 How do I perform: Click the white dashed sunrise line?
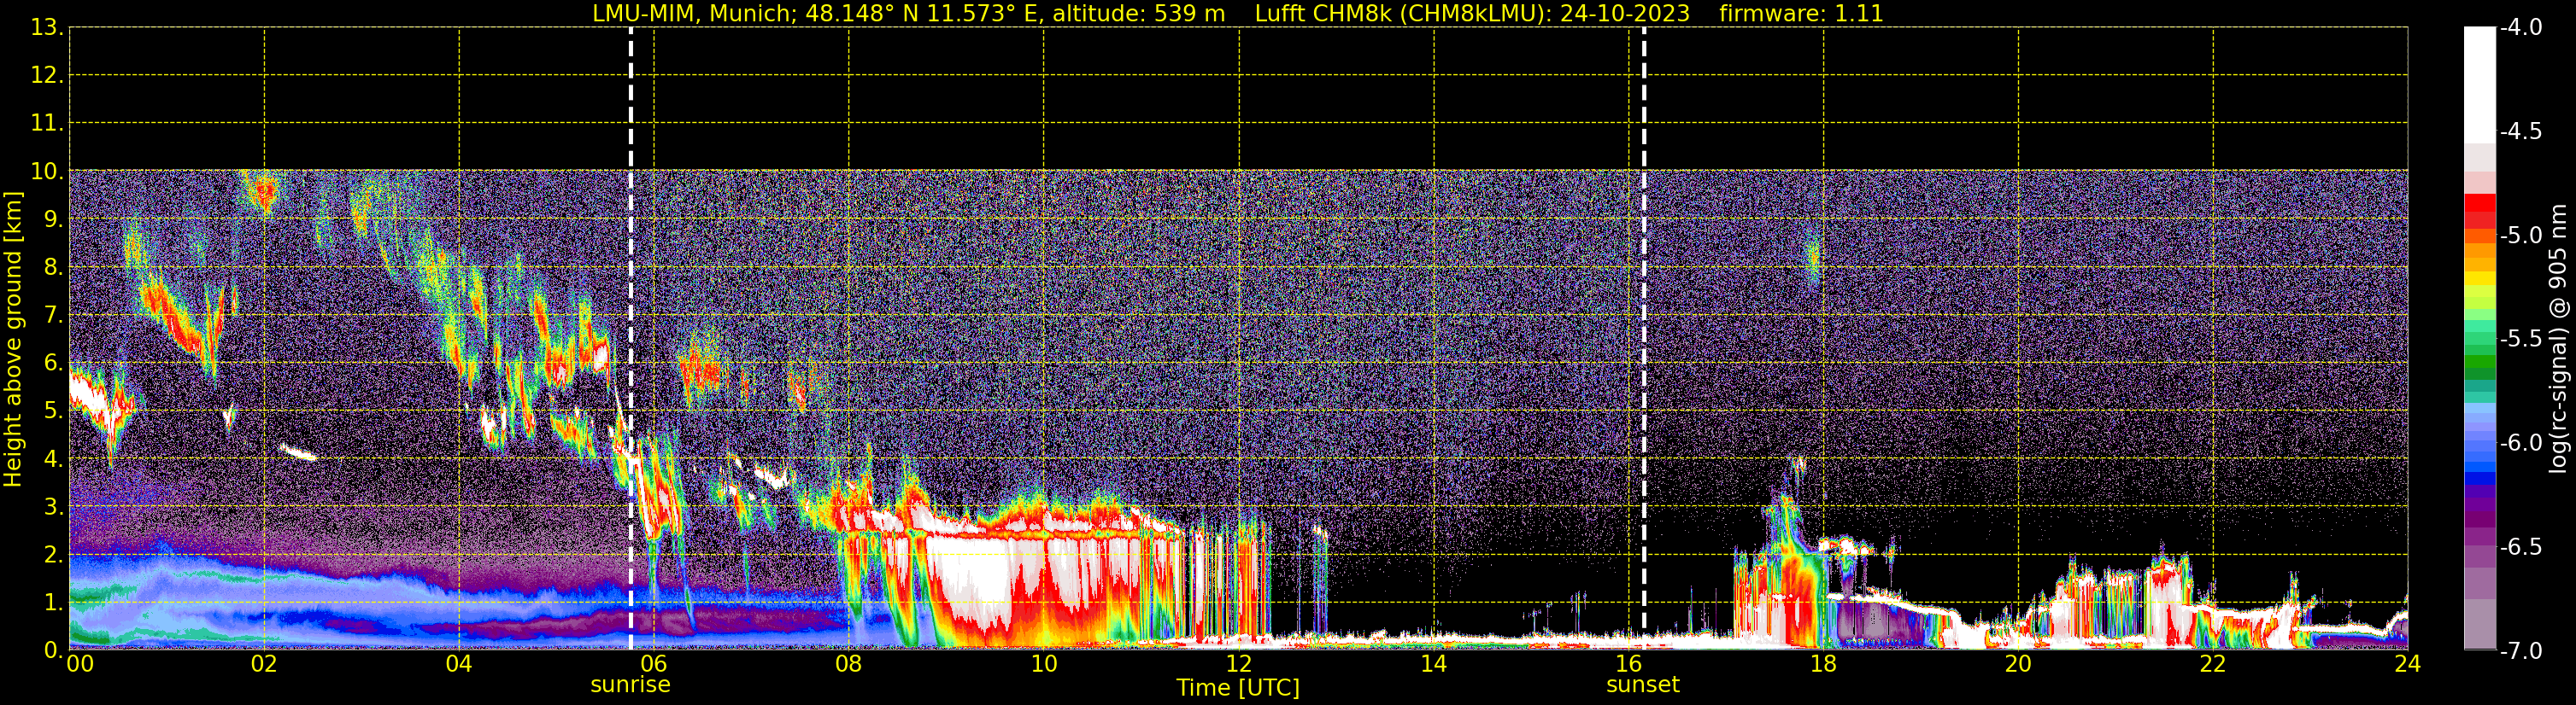[x=631, y=340]
